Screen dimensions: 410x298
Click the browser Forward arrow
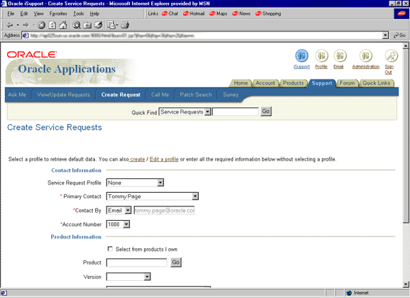tap(26, 25)
